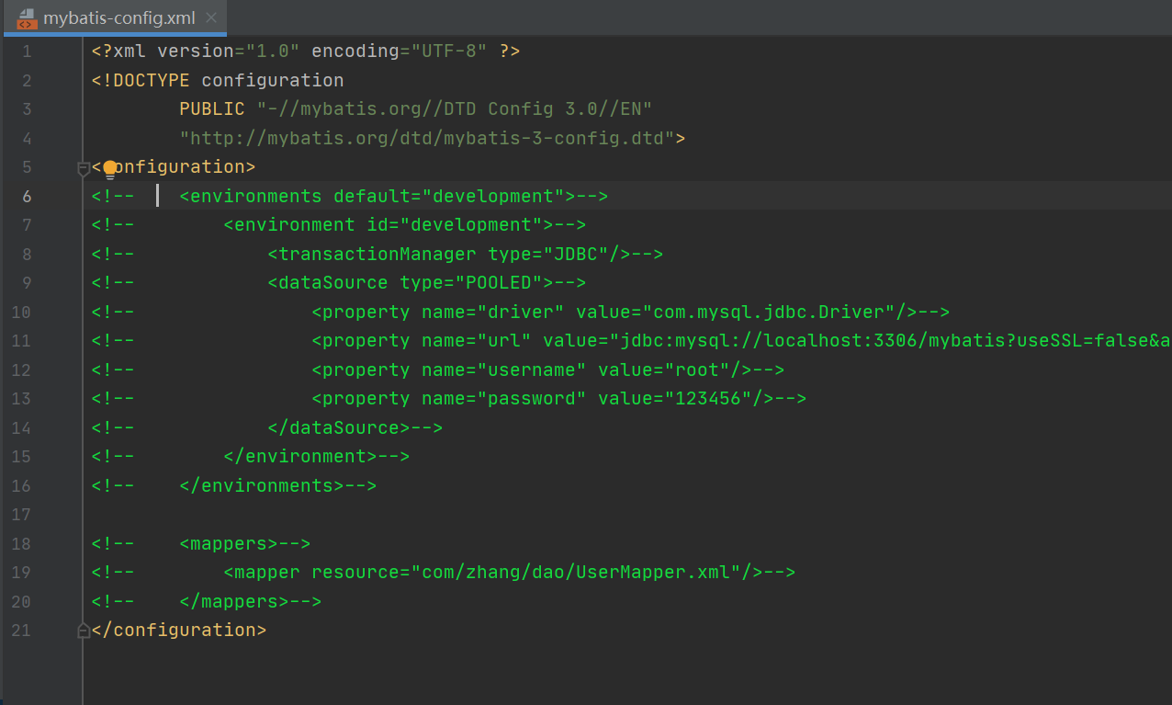Click line number 19 in the gutter
1172x705 pixels.
coord(22,573)
